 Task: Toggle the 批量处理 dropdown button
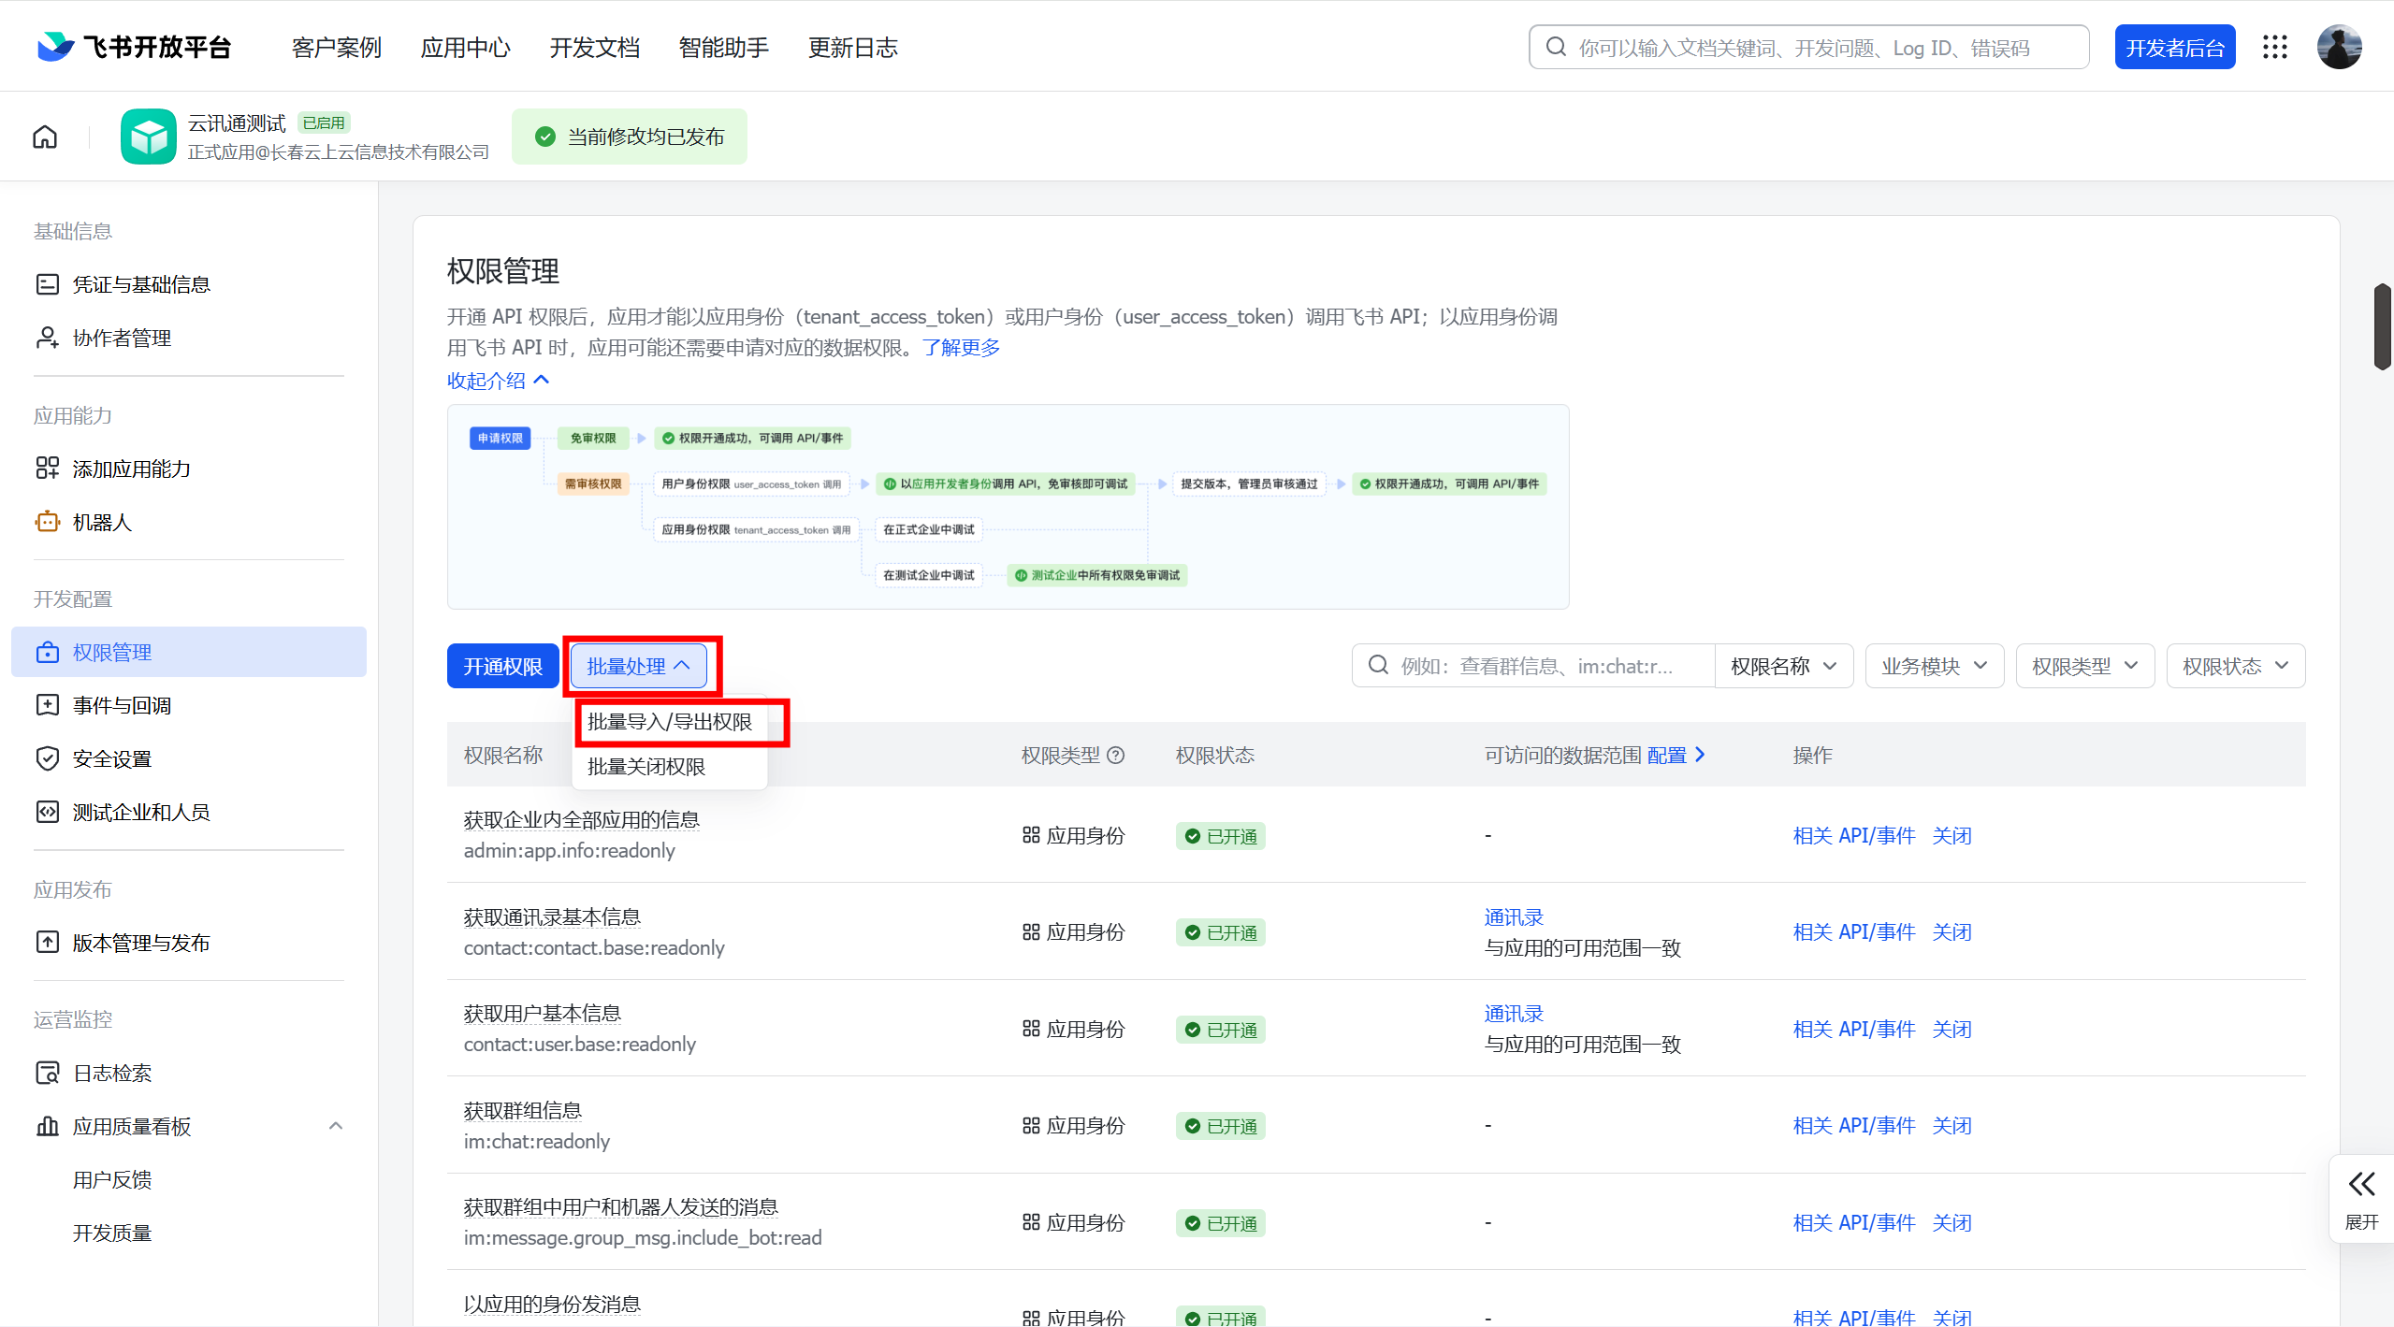pos(639,666)
